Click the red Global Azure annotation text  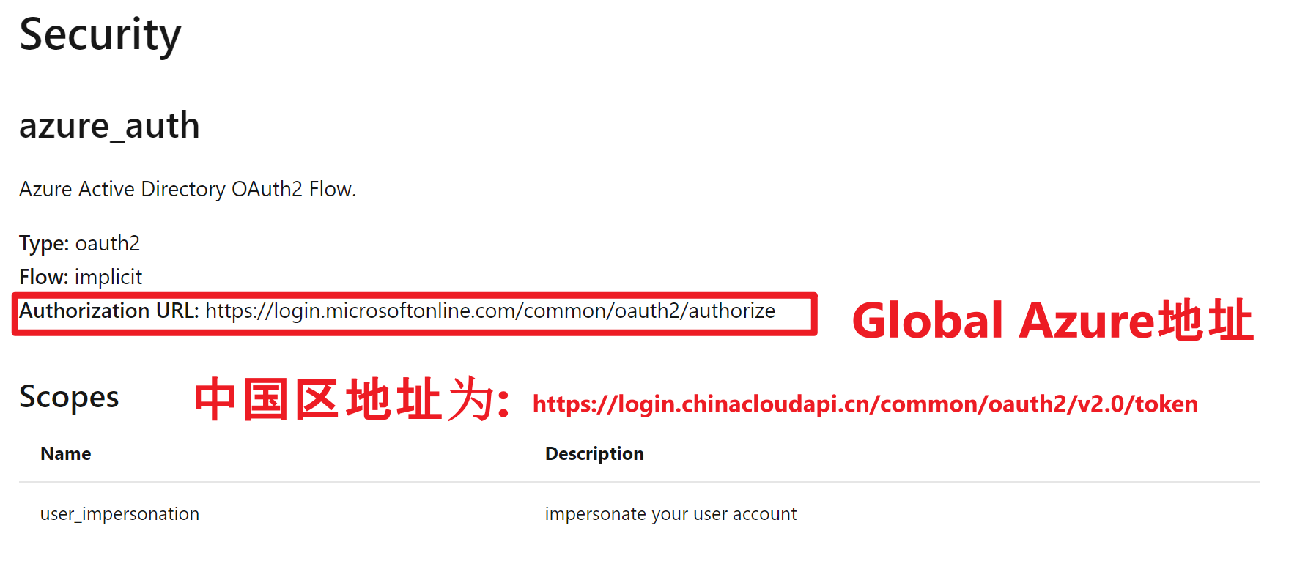click(x=1052, y=321)
